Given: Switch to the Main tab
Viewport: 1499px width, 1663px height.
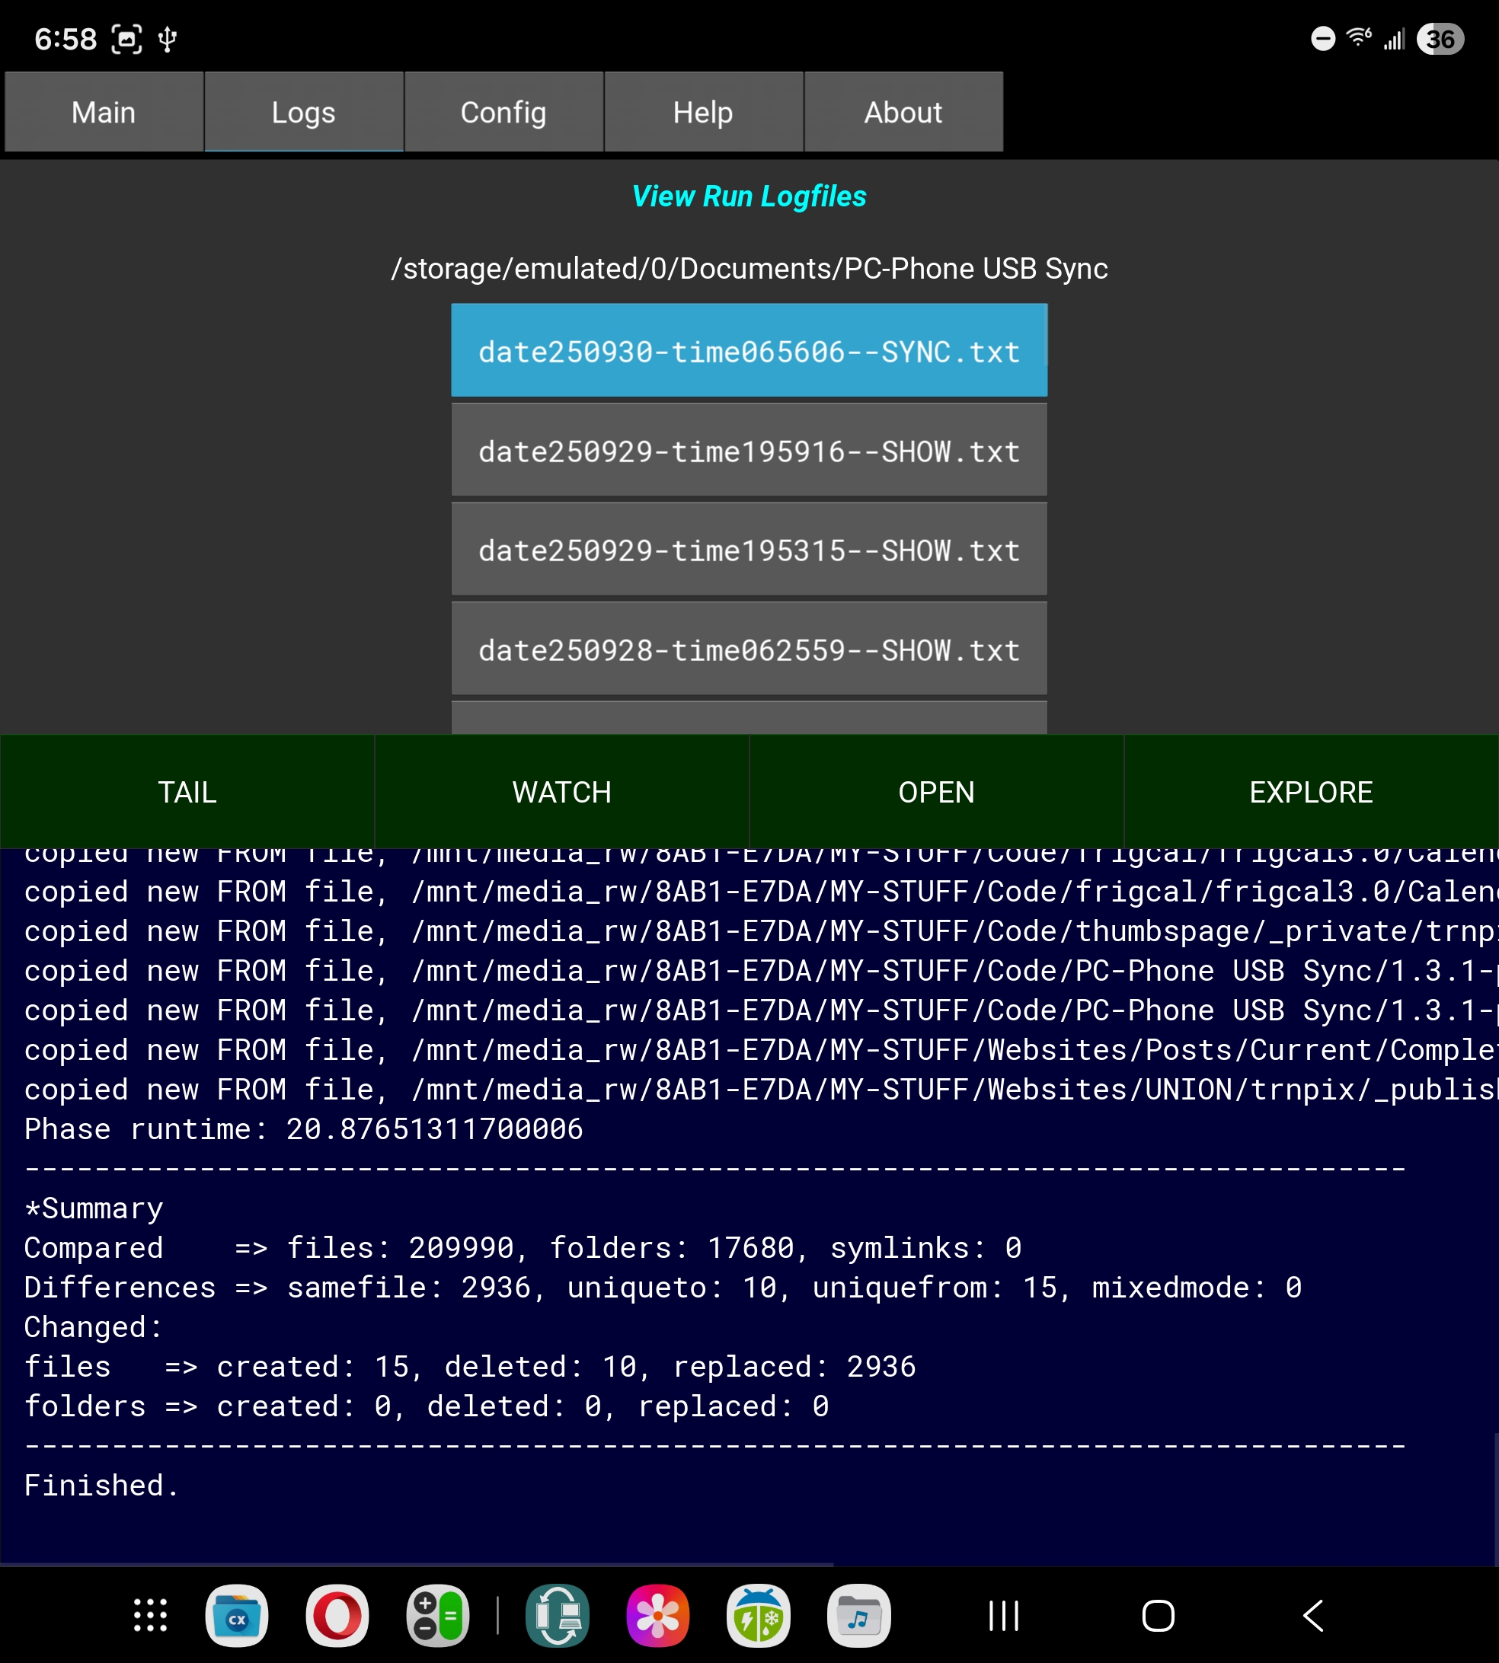Looking at the screenshot, I should (x=104, y=112).
